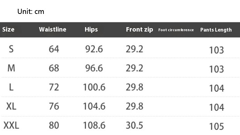Click waistline value 76
Viewport: 240px width, 135px height.
(x=54, y=106)
